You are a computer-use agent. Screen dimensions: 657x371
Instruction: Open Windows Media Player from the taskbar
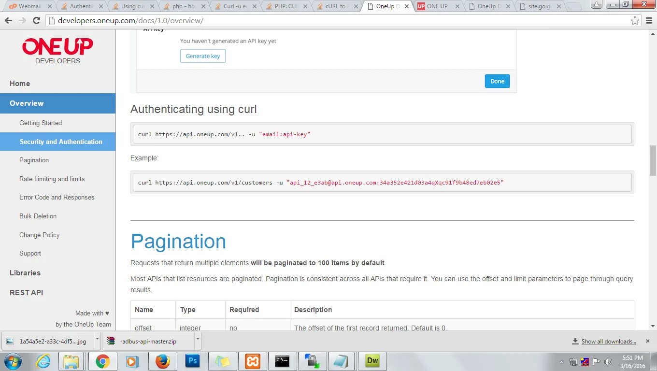pyautogui.click(x=131, y=361)
